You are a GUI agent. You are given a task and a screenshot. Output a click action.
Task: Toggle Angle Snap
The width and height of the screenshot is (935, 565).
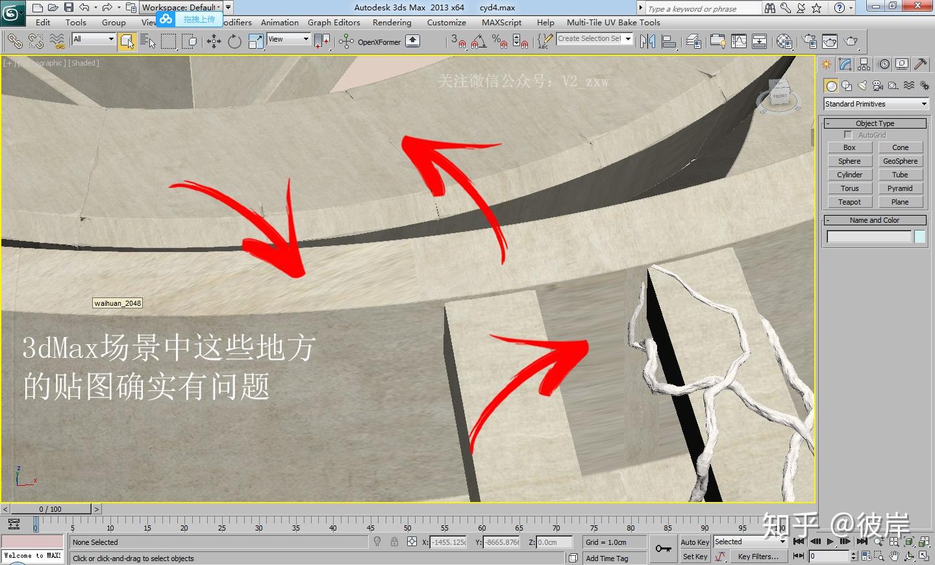[479, 42]
